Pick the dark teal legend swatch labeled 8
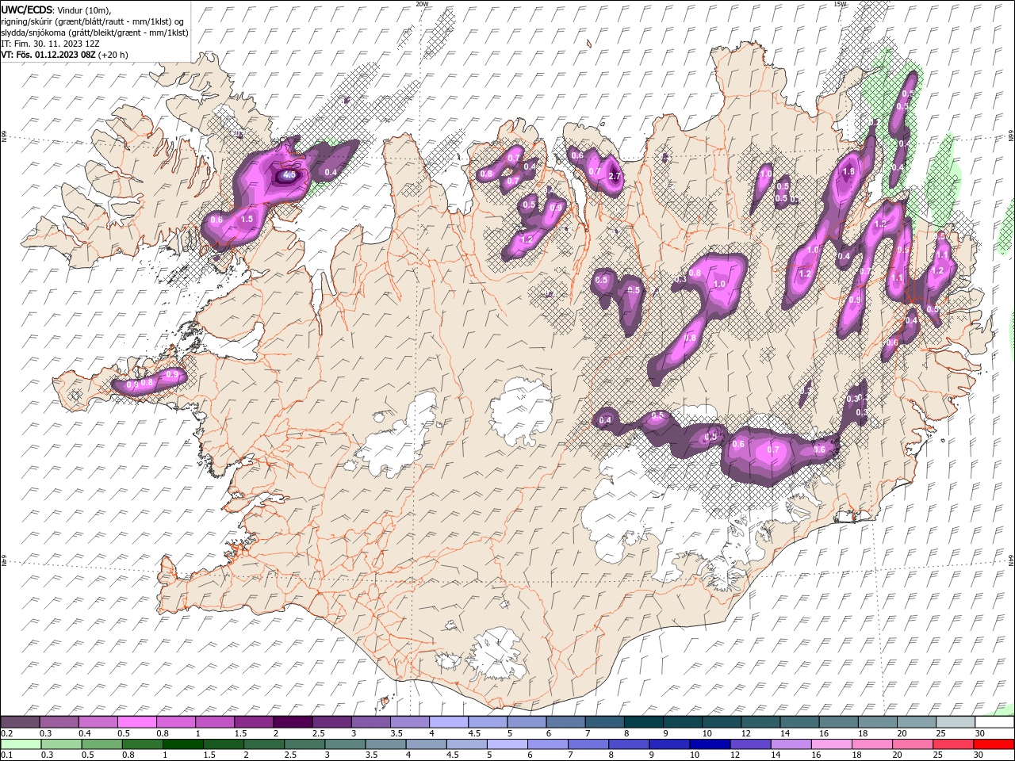1015x761 pixels. 644,722
